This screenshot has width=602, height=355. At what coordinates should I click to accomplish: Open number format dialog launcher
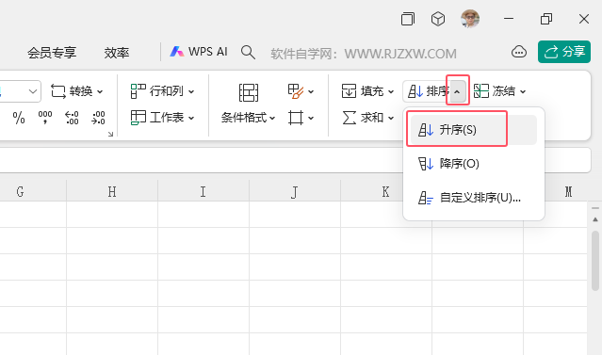pos(110,134)
